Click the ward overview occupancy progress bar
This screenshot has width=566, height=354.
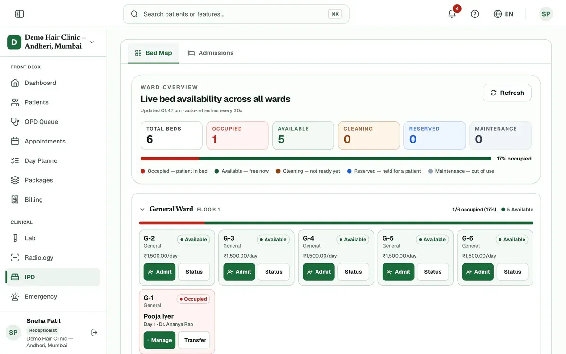click(x=316, y=159)
